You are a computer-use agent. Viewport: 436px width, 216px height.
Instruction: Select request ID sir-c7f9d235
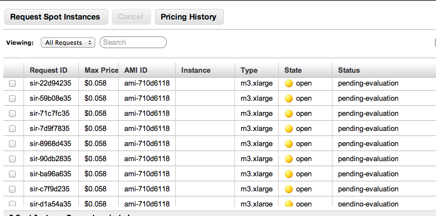(x=49, y=189)
